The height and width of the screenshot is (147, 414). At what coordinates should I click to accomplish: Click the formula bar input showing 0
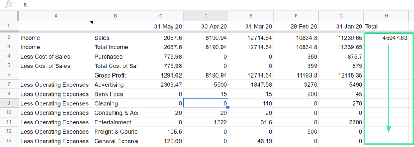point(217,5)
